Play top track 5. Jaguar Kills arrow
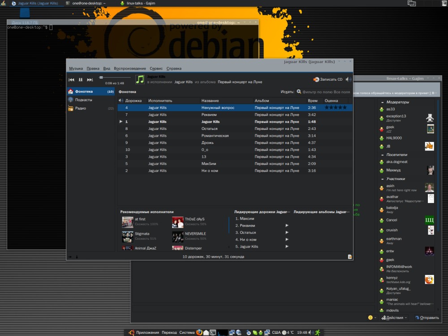Viewport: 448px width, 336px height. point(287,246)
